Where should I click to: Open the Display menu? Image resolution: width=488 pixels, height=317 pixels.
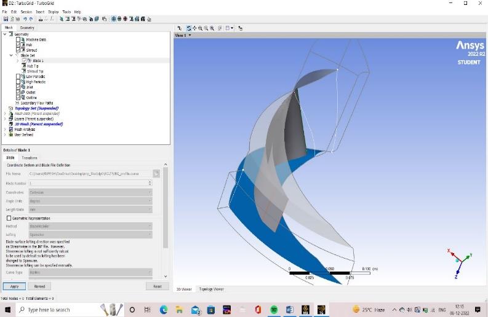(53, 12)
